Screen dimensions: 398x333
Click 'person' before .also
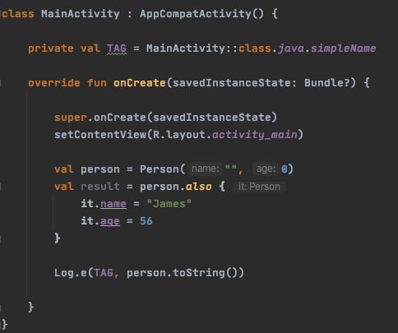pyautogui.click(x=160, y=187)
